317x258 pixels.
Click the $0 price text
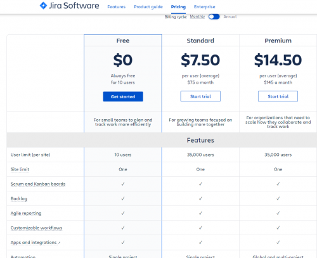123,60
